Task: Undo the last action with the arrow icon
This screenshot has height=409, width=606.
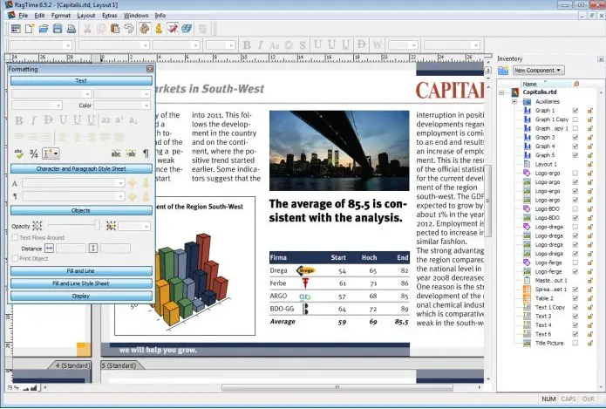Action: coord(129,29)
